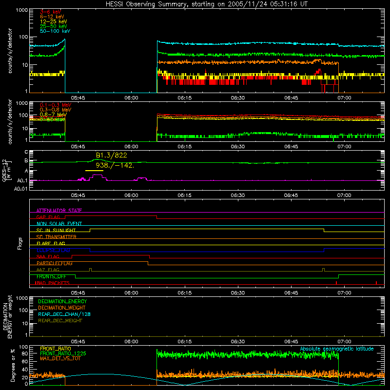Click the SAA_FLAG label

[x=48, y=256]
